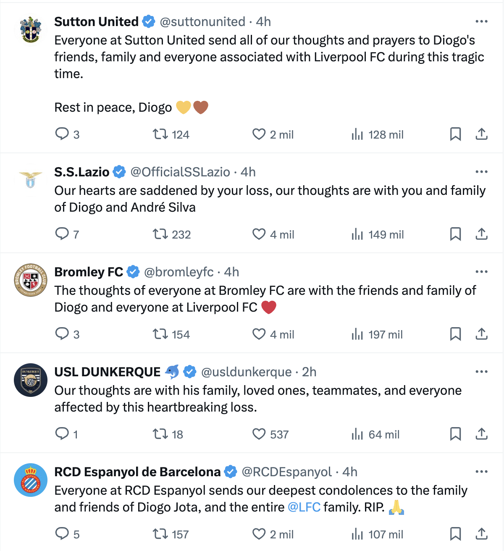Like the Bromley FC tweet
504x551 pixels.
(259, 334)
